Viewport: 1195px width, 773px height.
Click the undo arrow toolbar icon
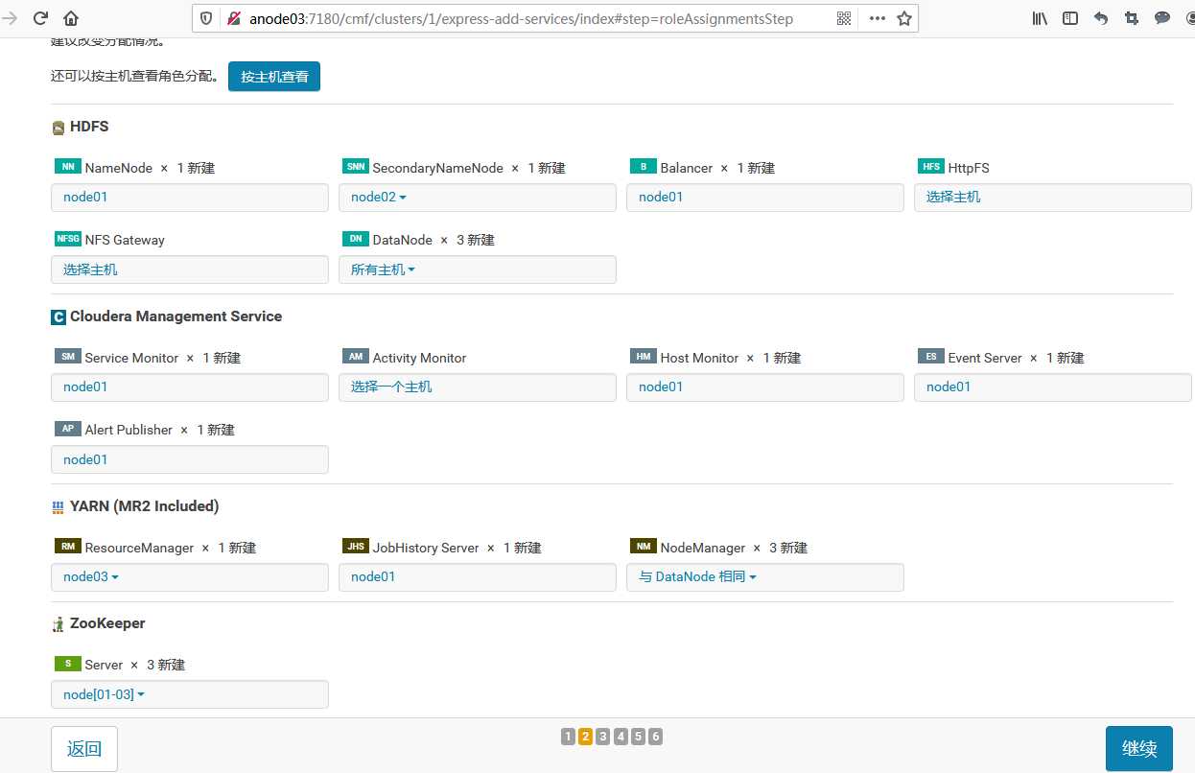(1101, 18)
